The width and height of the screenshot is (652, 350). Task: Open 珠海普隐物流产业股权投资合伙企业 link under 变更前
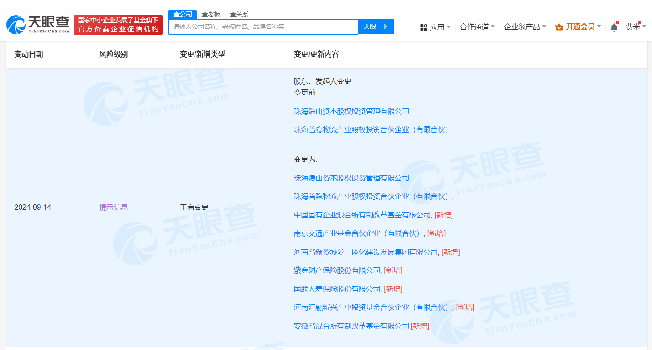[371, 130]
